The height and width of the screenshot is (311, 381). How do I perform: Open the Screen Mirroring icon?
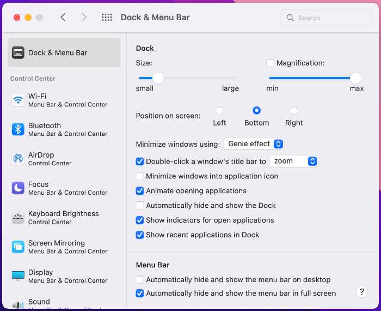coord(18,247)
